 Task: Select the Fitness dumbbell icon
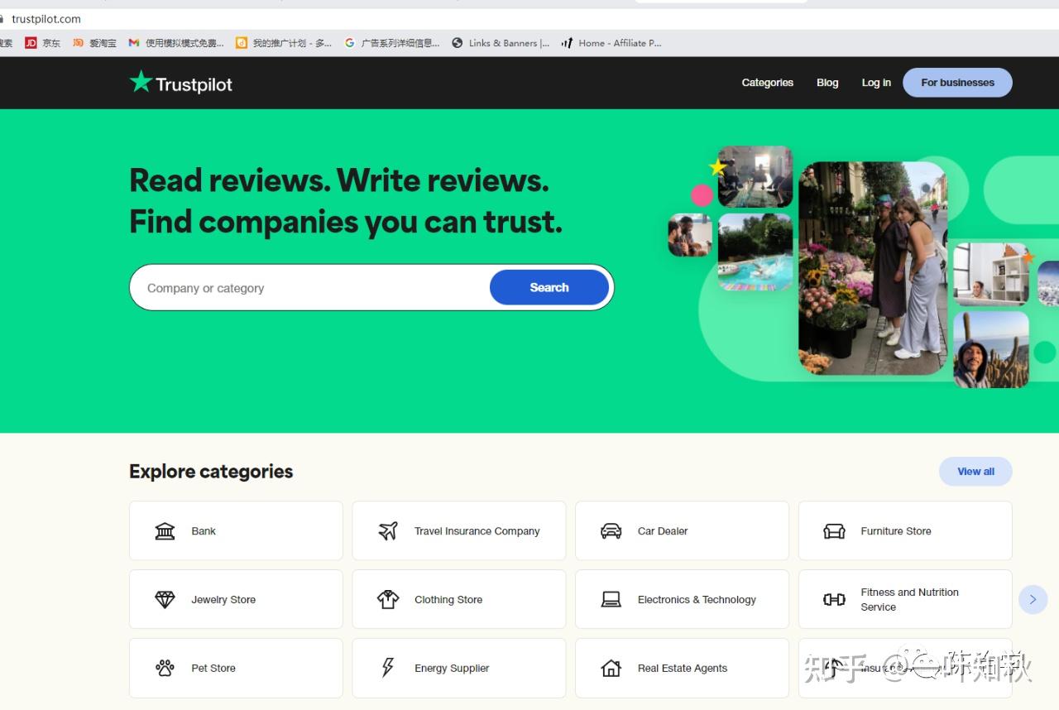click(834, 600)
